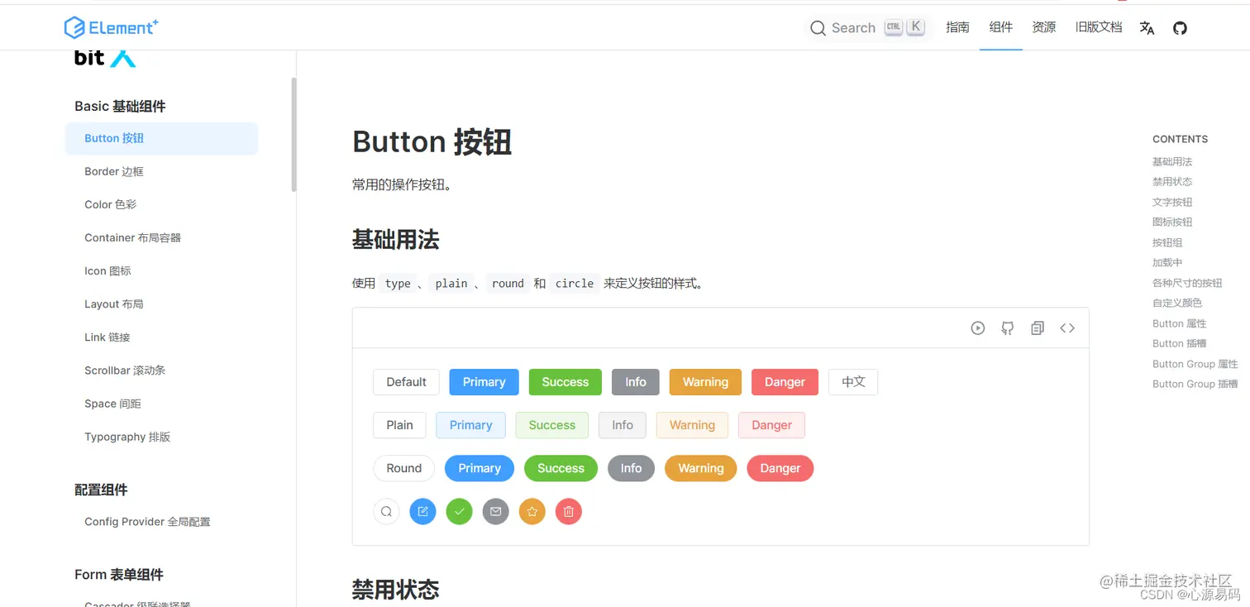Click the blue edit icon button
This screenshot has height=607, width=1250.
tap(422, 511)
